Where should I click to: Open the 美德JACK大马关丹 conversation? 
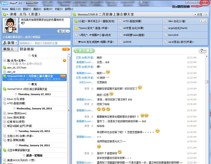pyautogui.click(x=34, y=160)
